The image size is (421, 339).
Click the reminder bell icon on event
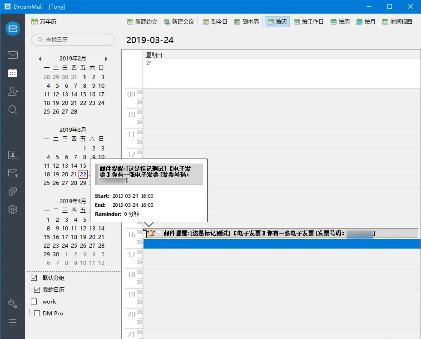pyautogui.click(x=151, y=233)
